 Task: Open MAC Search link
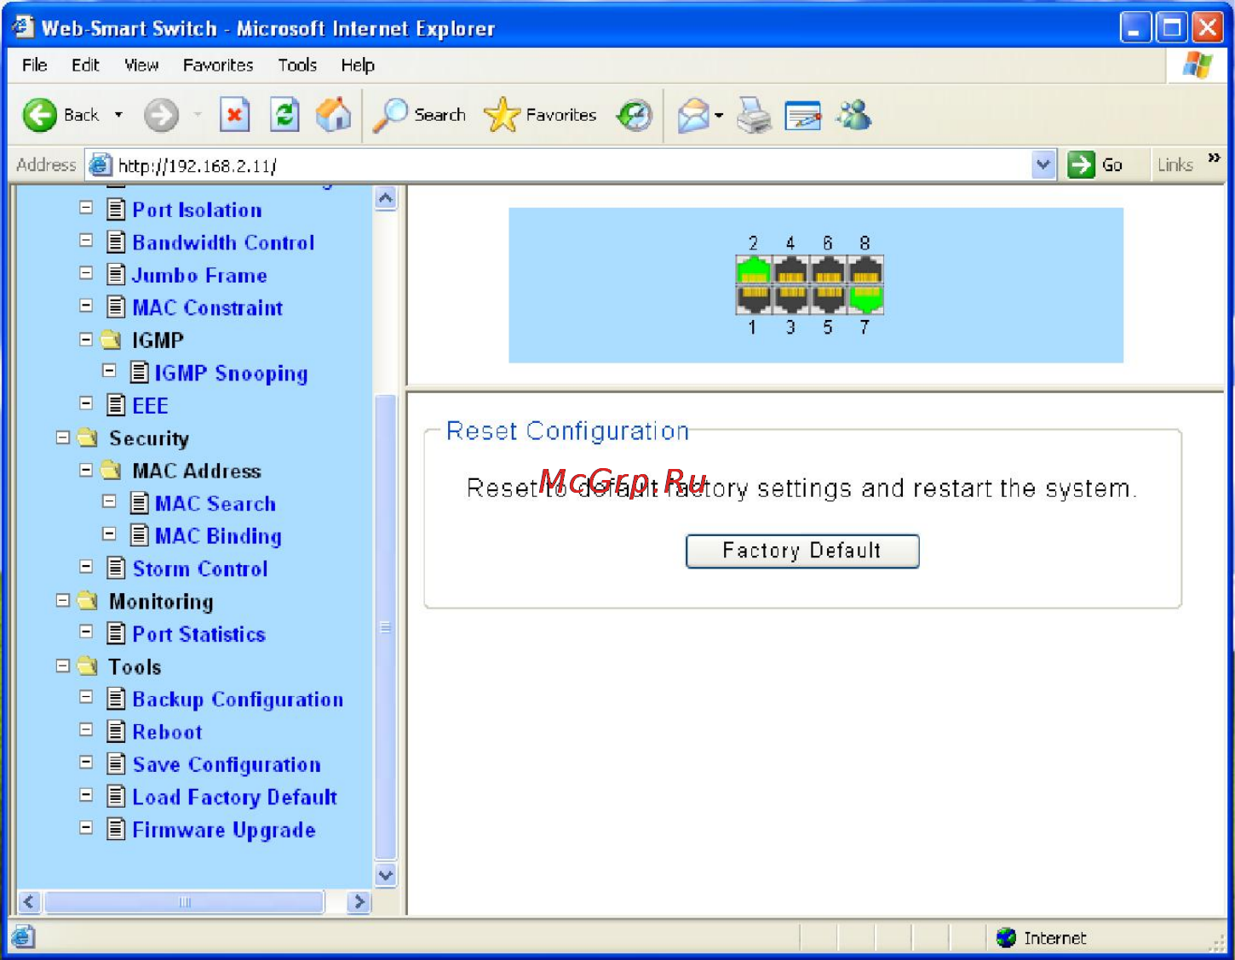tap(215, 503)
